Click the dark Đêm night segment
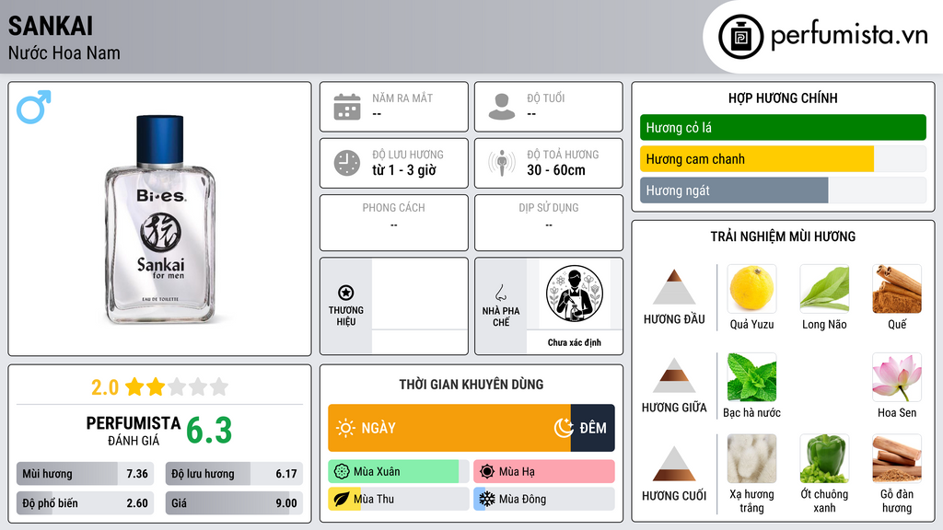The height and width of the screenshot is (530, 943). point(593,428)
